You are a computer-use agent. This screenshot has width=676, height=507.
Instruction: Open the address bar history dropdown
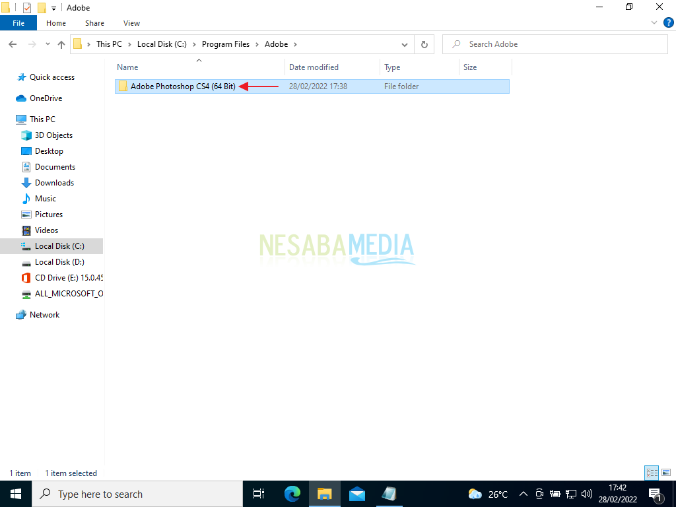tap(405, 44)
